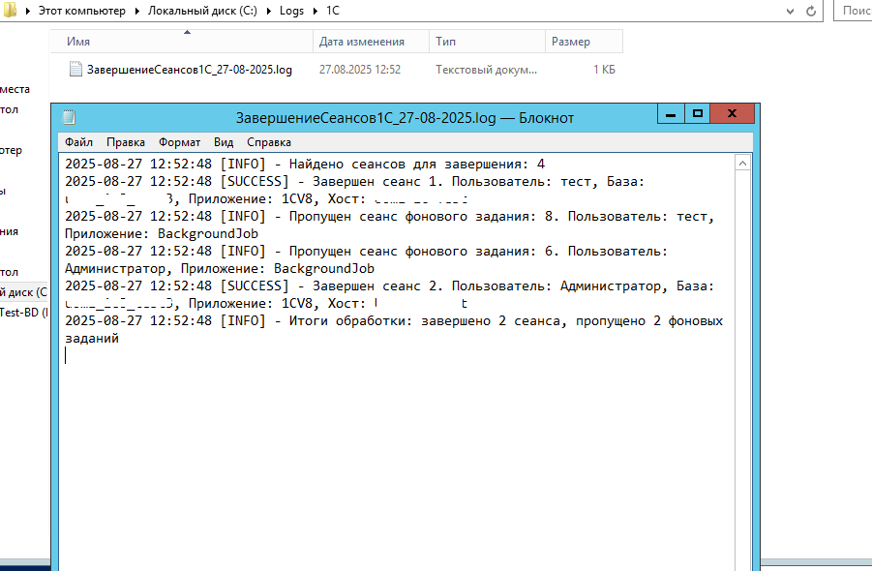
Task: Click "Пропущен сеанс фонового задания: 8" line
Action: tap(389, 225)
